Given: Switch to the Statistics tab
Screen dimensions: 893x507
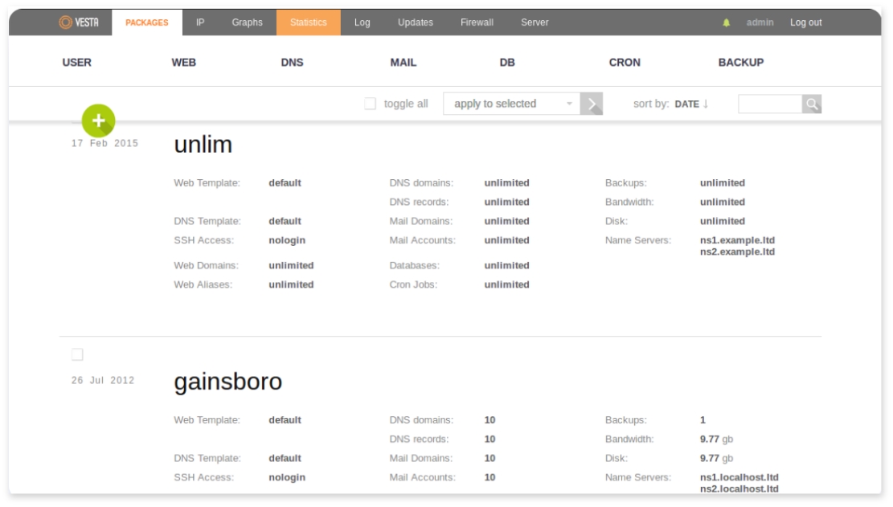Looking at the screenshot, I should pos(308,22).
